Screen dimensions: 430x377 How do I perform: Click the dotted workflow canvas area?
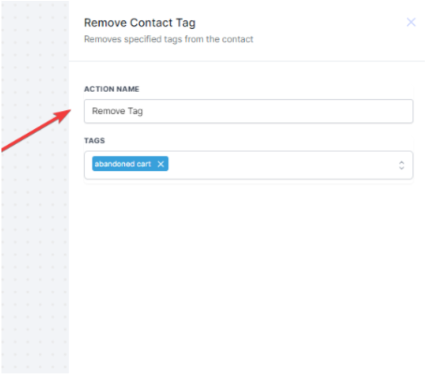point(35,248)
